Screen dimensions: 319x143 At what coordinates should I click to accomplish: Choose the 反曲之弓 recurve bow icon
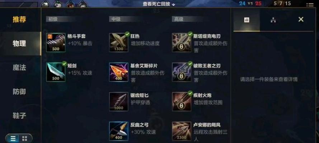tap(119, 131)
